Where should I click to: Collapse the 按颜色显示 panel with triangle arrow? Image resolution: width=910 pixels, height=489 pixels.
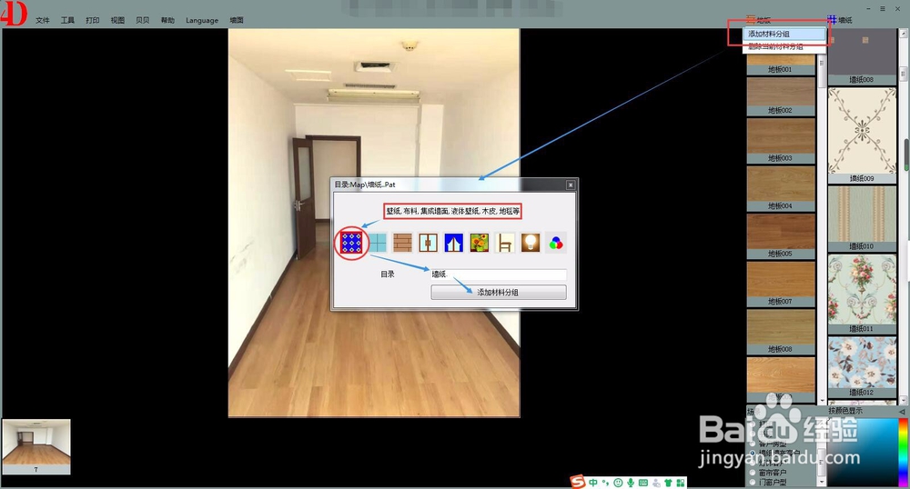(x=901, y=411)
